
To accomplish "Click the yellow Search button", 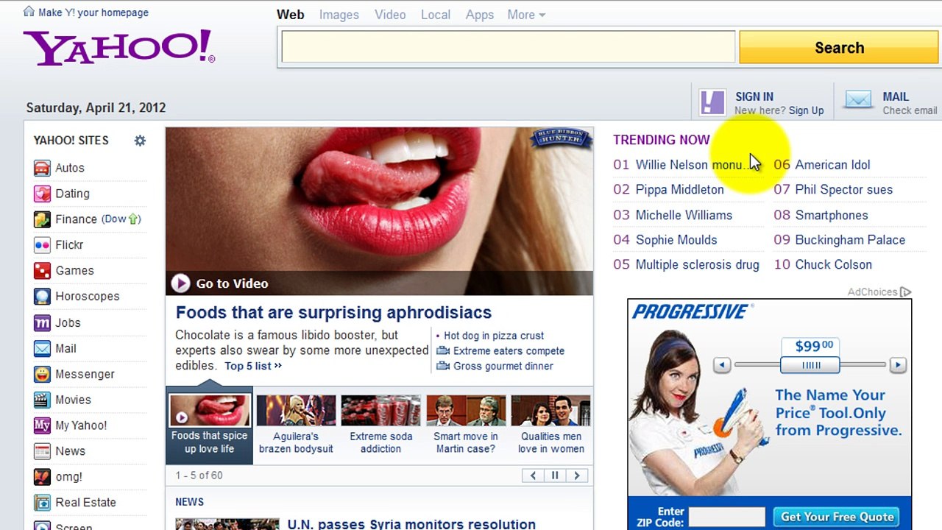I will tap(839, 48).
